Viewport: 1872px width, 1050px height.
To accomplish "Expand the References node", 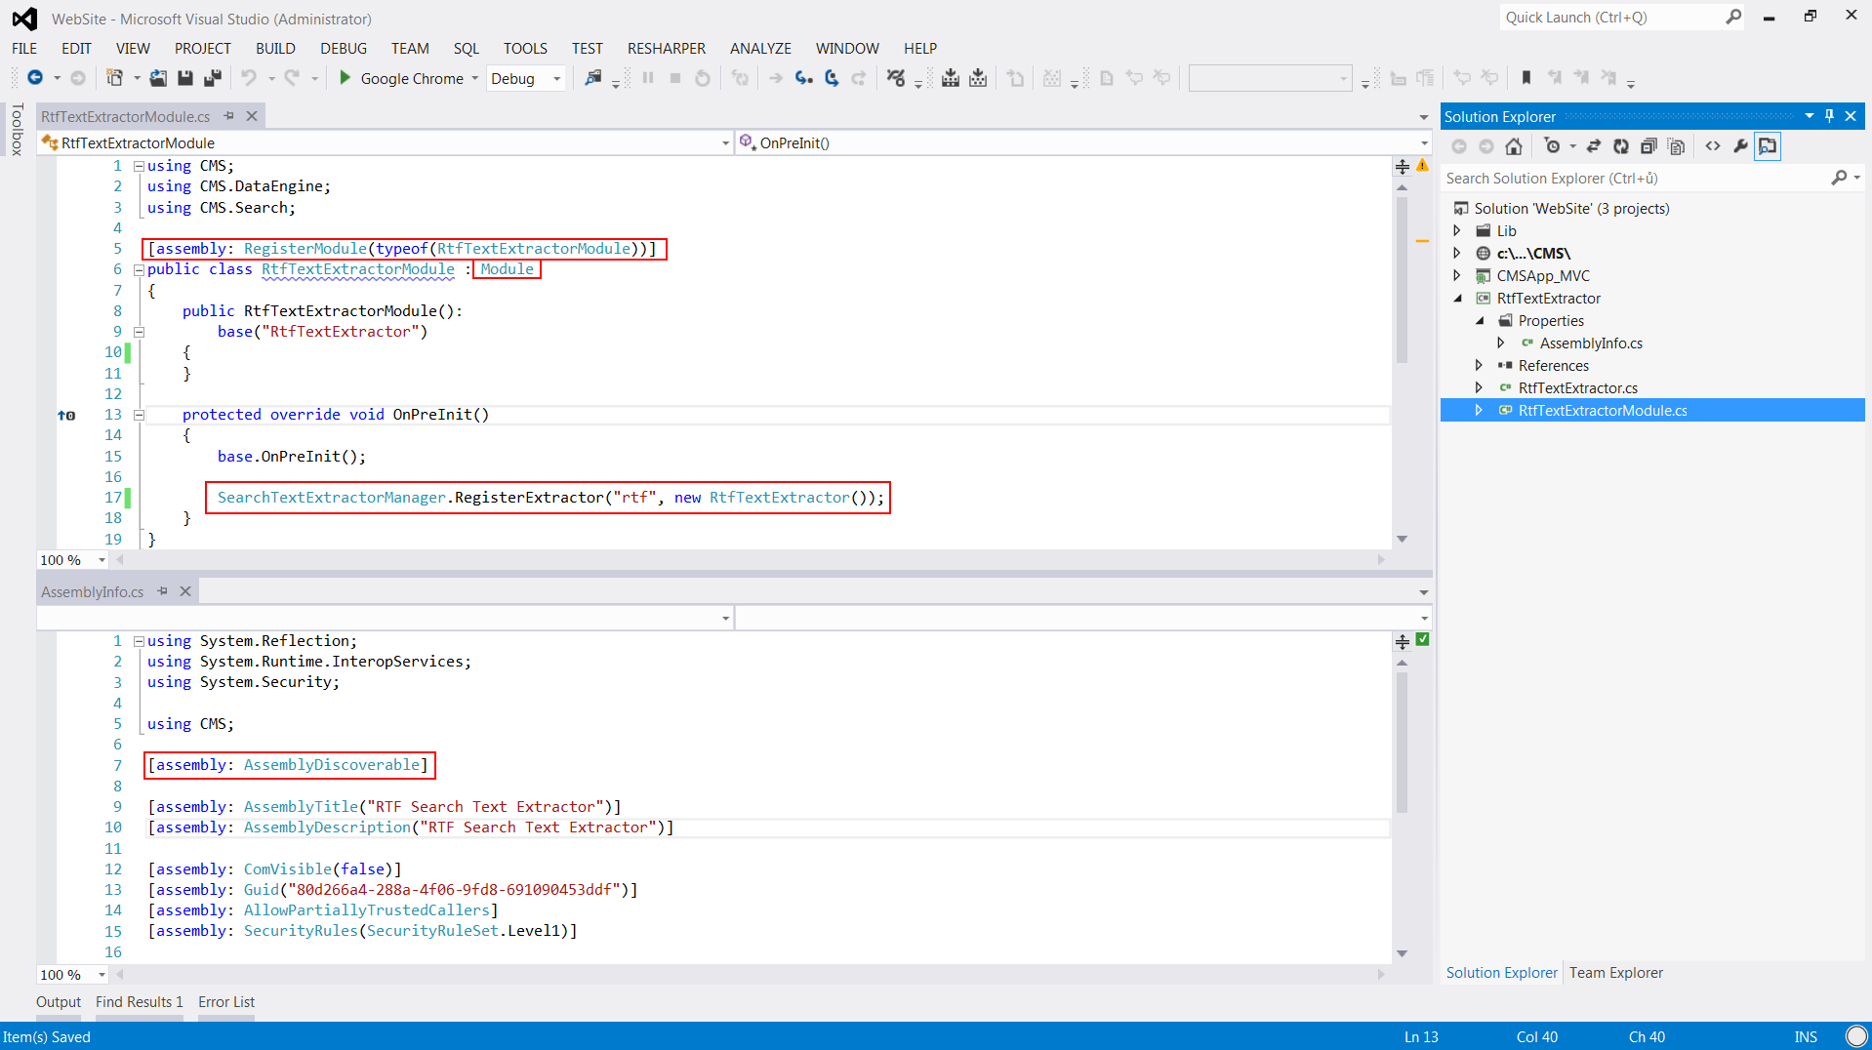I will pyautogui.click(x=1479, y=366).
